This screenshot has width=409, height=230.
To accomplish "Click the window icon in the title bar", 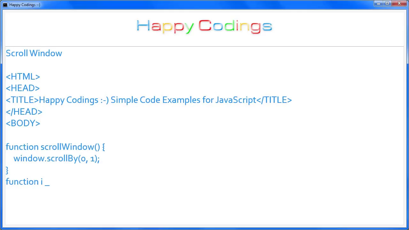I will (5, 4).
